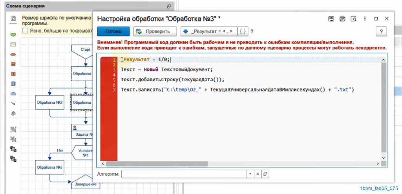
Task: Click the group objects icon in palette
Action: coord(13,129)
